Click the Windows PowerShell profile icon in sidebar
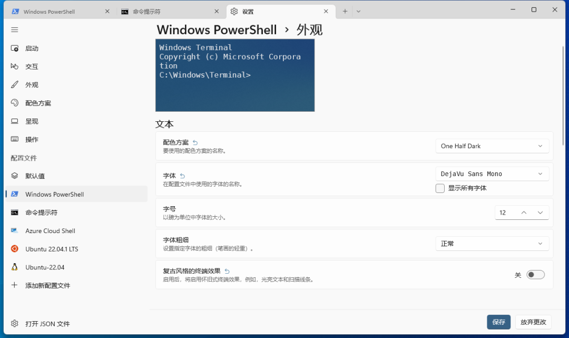This screenshot has width=569, height=338. [x=15, y=194]
